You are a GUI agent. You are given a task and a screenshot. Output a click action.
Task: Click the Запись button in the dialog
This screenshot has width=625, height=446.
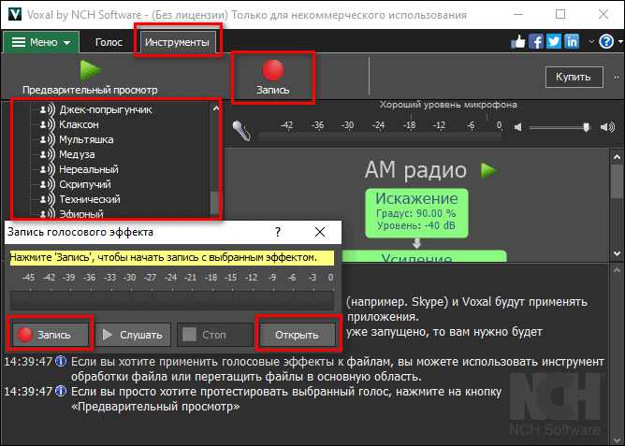point(51,335)
